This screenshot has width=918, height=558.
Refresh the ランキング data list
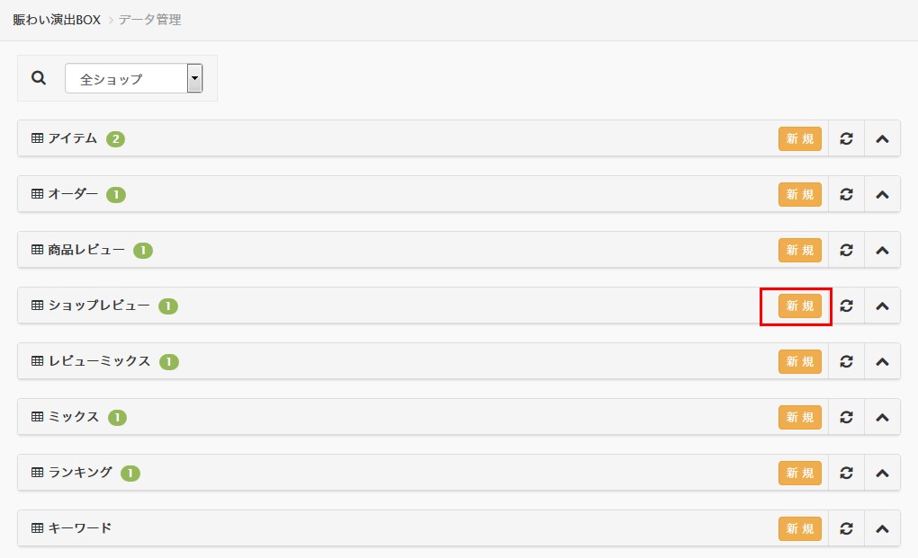(846, 473)
